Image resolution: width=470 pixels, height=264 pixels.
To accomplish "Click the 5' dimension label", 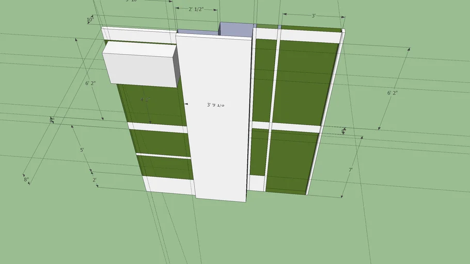I will click(x=82, y=150).
